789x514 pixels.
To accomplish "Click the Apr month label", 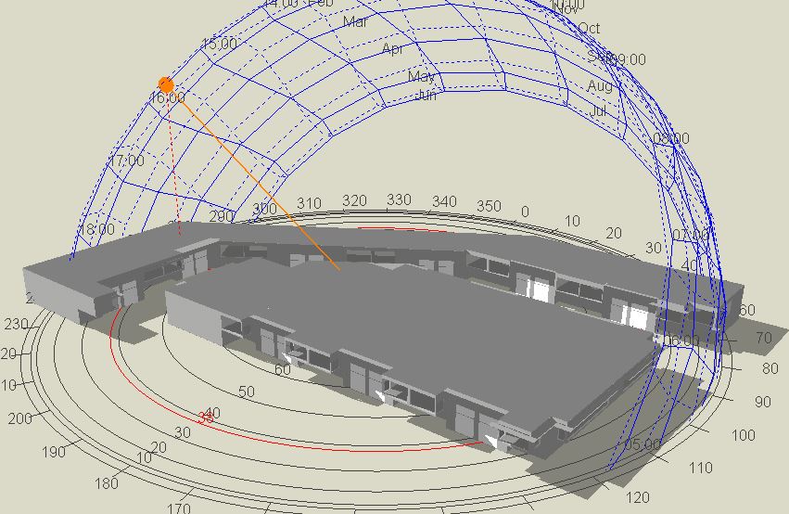I will point(393,48).
